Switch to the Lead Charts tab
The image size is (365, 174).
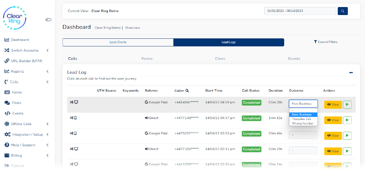[x=118, y=42]
